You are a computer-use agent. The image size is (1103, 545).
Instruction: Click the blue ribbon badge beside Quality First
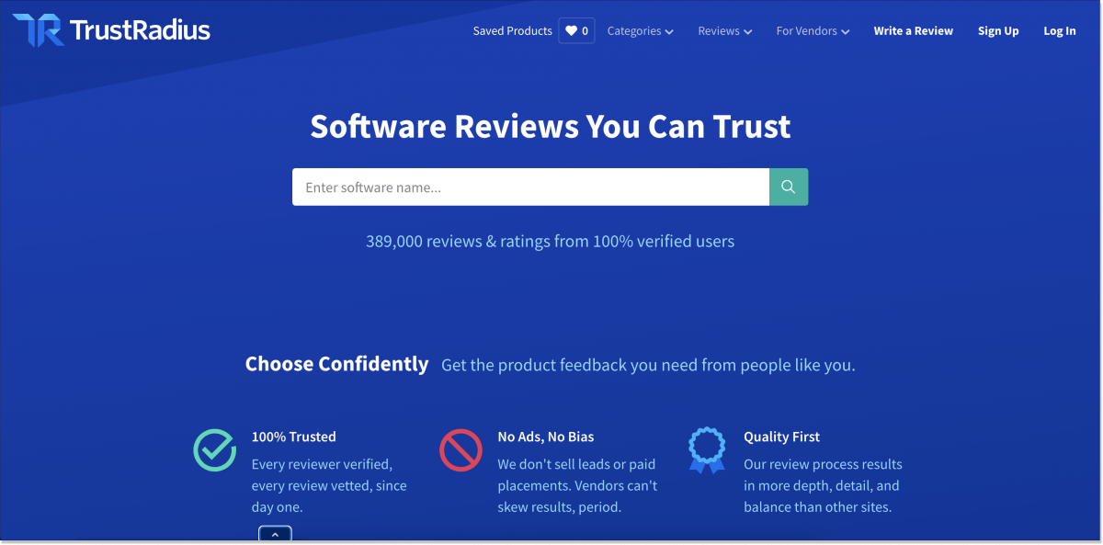[707, 449]
